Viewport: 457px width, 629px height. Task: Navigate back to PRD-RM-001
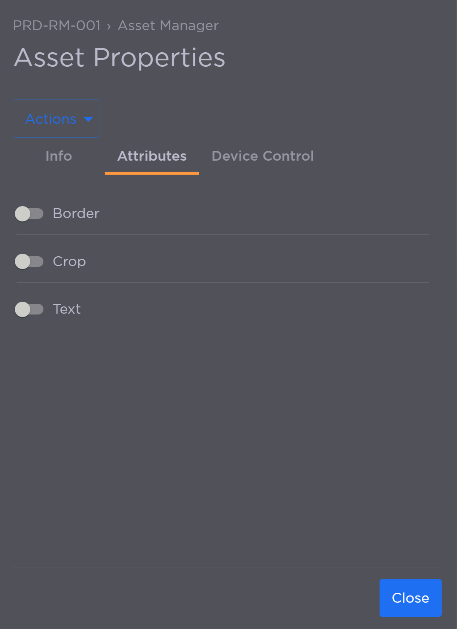57,25
